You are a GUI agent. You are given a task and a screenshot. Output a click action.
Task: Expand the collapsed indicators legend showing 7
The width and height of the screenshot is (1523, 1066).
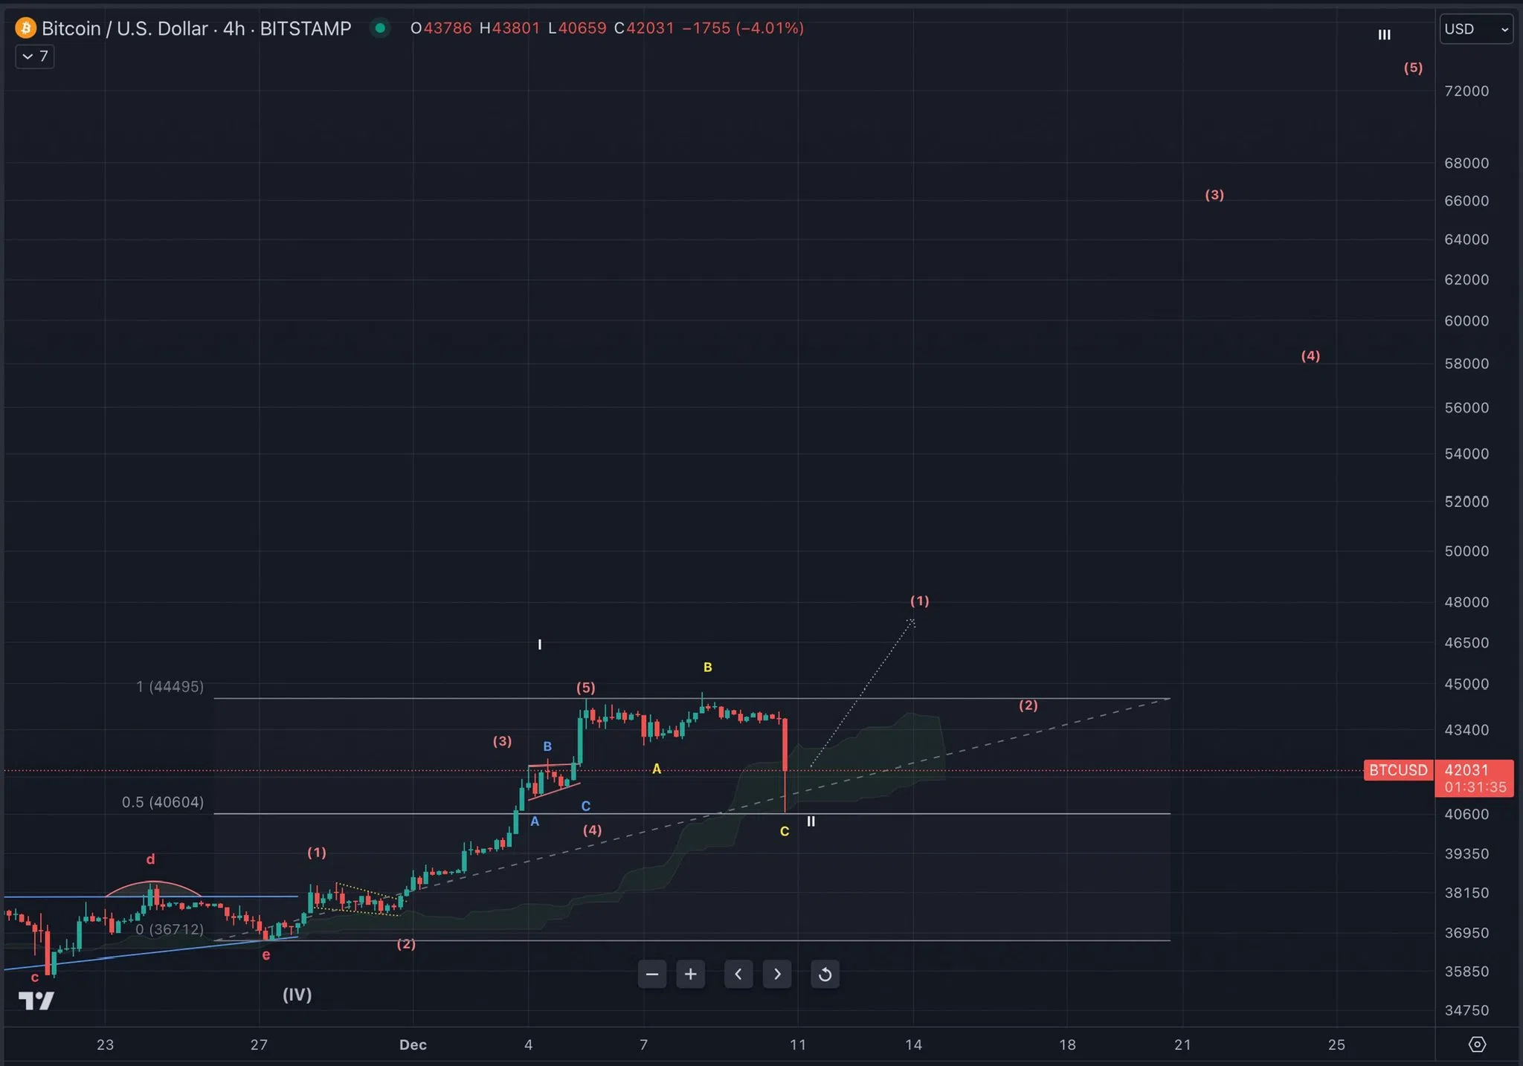tap(35, 56)
